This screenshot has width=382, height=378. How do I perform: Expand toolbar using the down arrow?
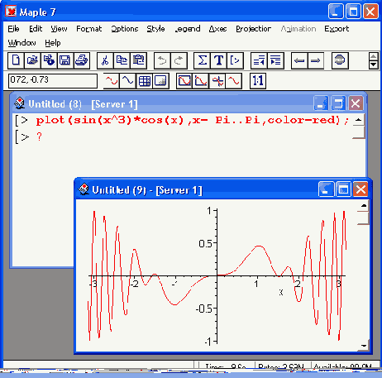[374, 65]
